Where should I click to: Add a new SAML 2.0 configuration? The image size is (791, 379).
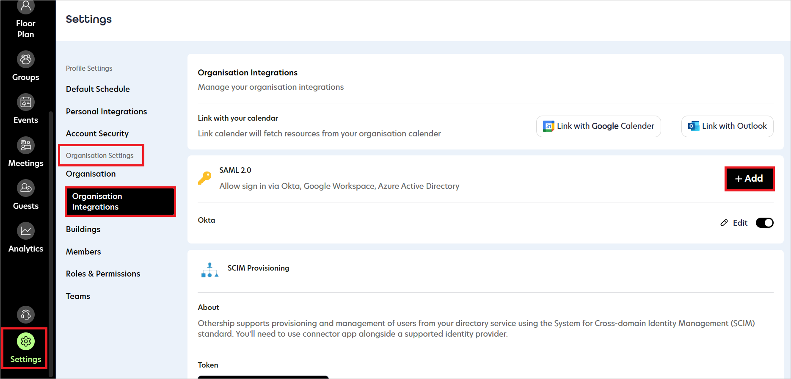pos(750,179)
